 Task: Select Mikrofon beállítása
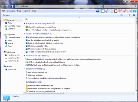[x=34, y=75]
